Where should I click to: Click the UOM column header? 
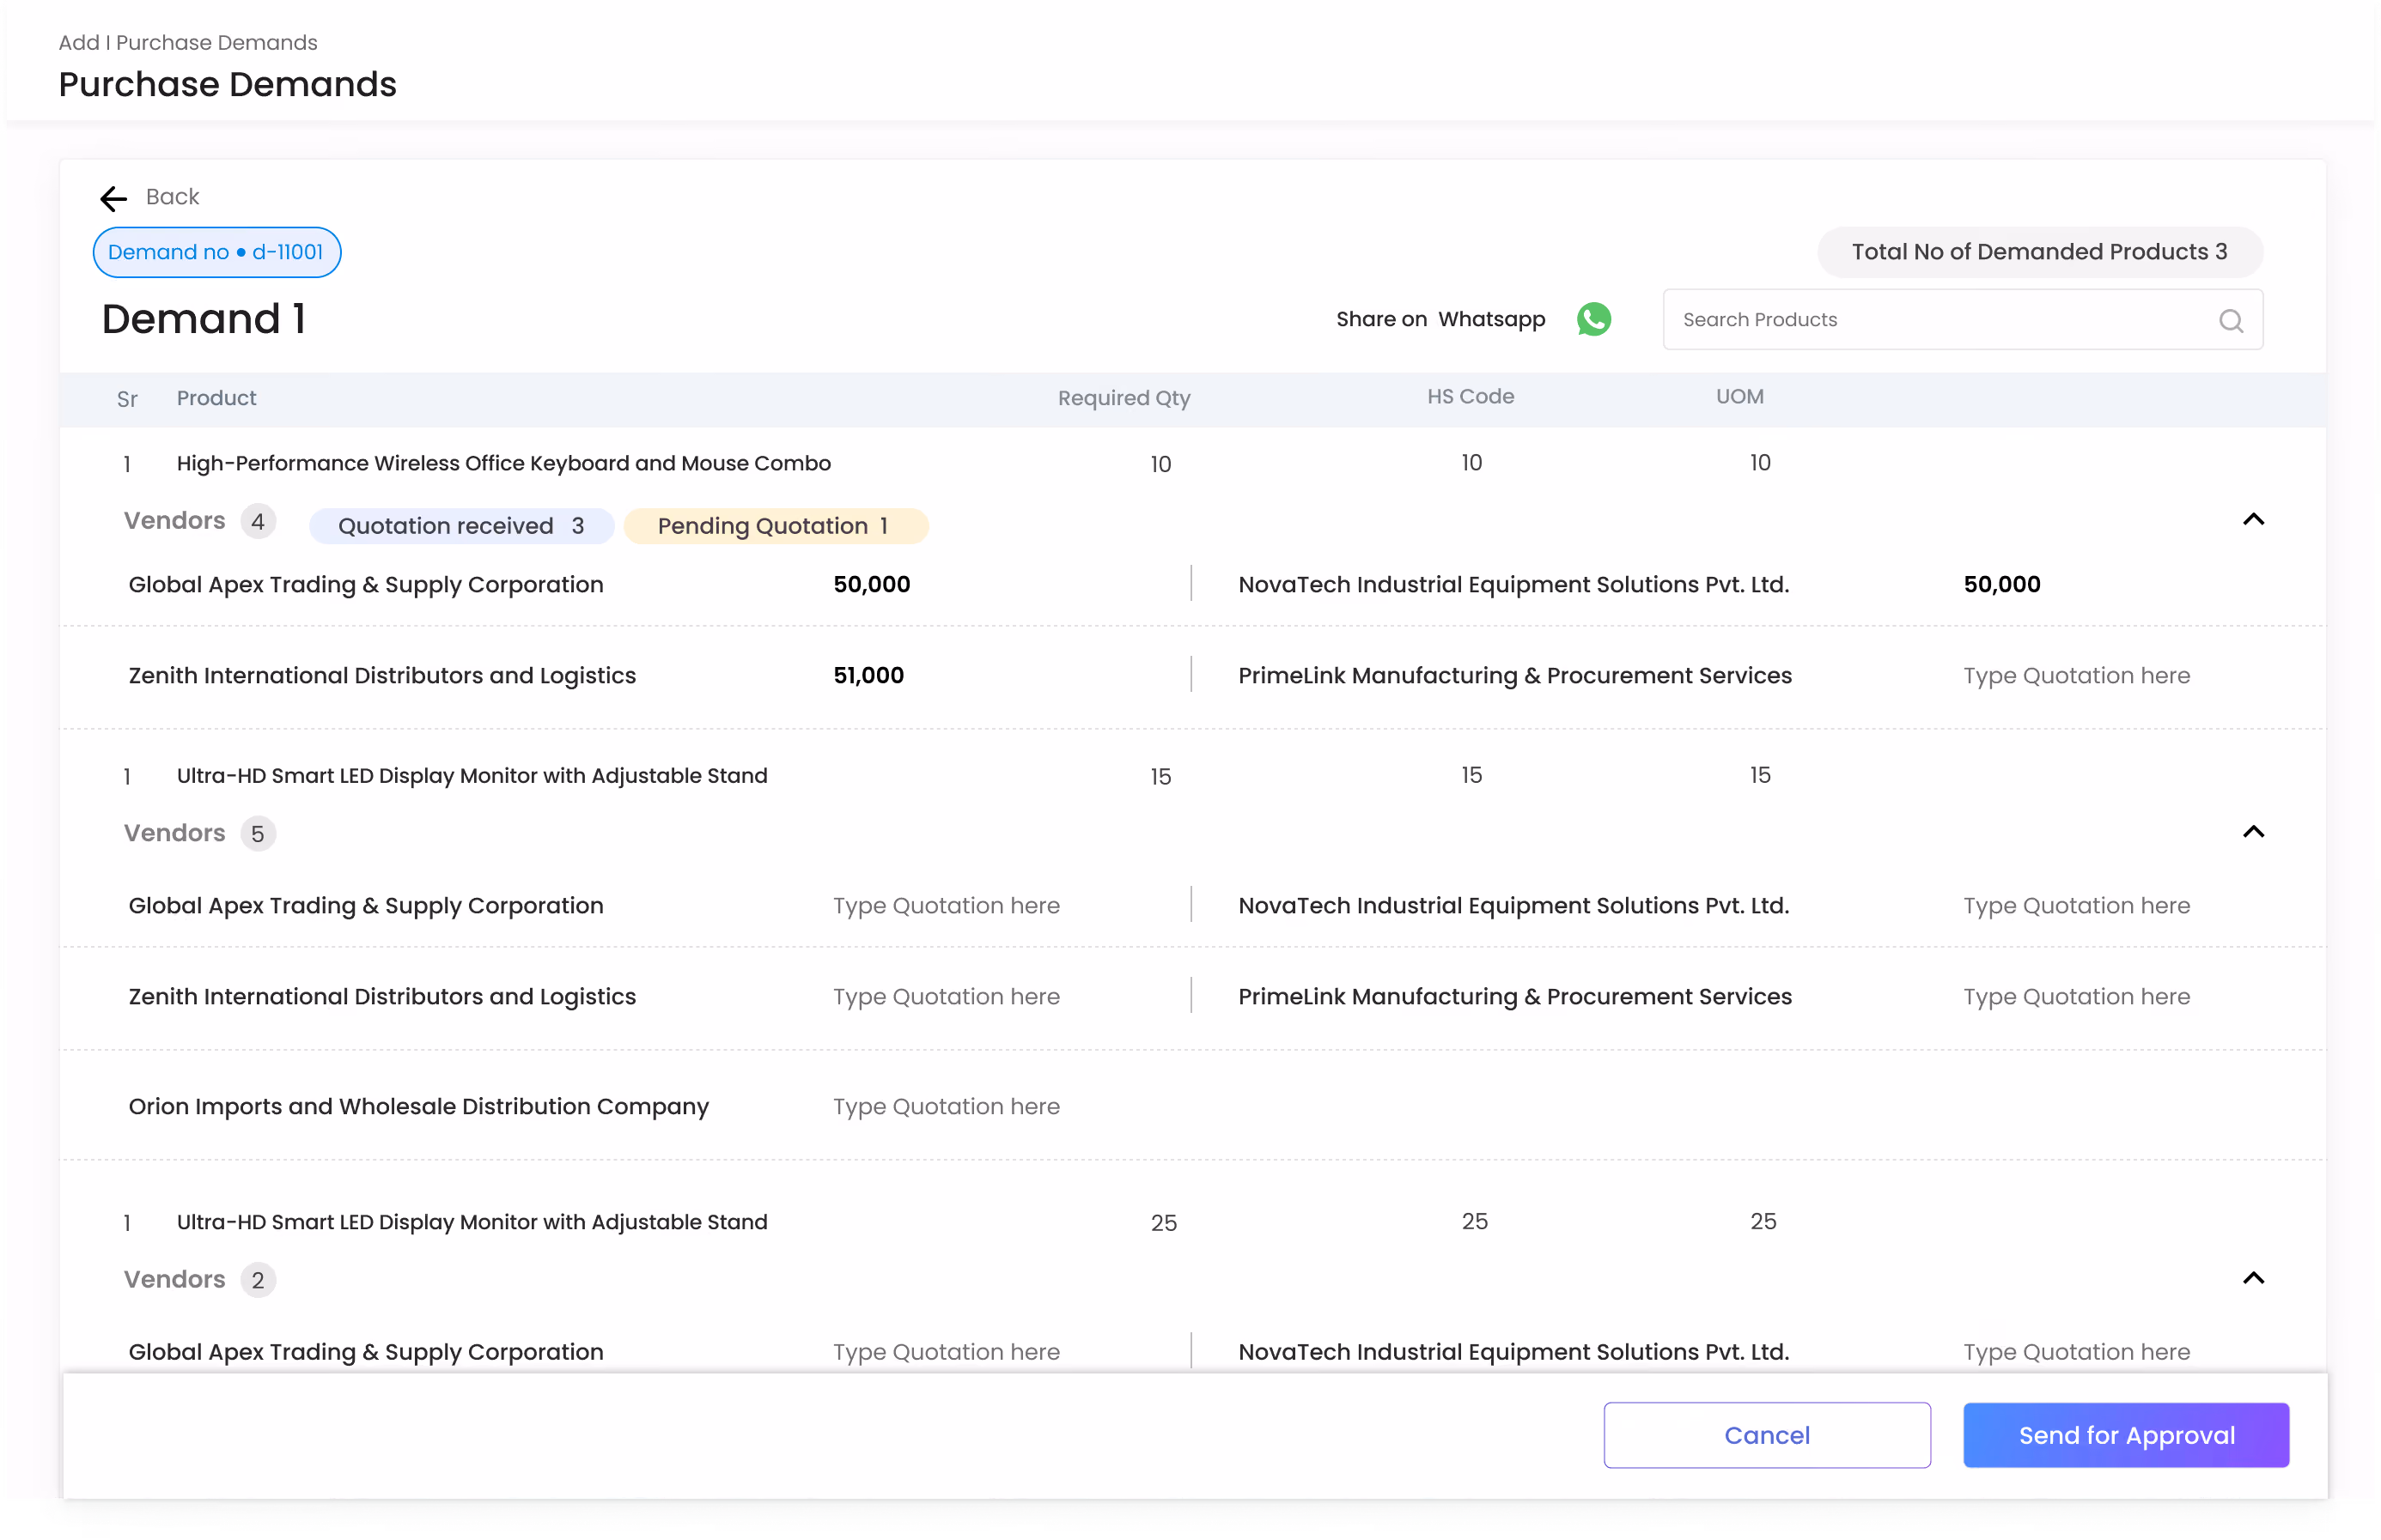[x=1739, y=397]
